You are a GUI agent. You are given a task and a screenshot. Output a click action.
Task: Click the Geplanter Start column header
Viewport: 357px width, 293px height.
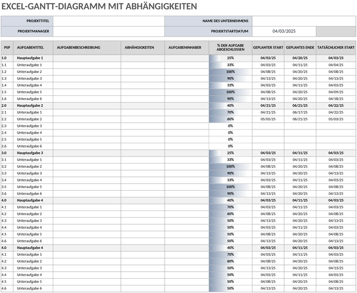click(268, 47)
